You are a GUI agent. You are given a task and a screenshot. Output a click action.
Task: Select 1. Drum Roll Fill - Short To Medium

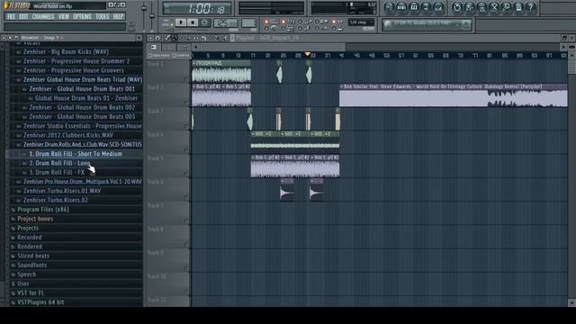(76, 154)
